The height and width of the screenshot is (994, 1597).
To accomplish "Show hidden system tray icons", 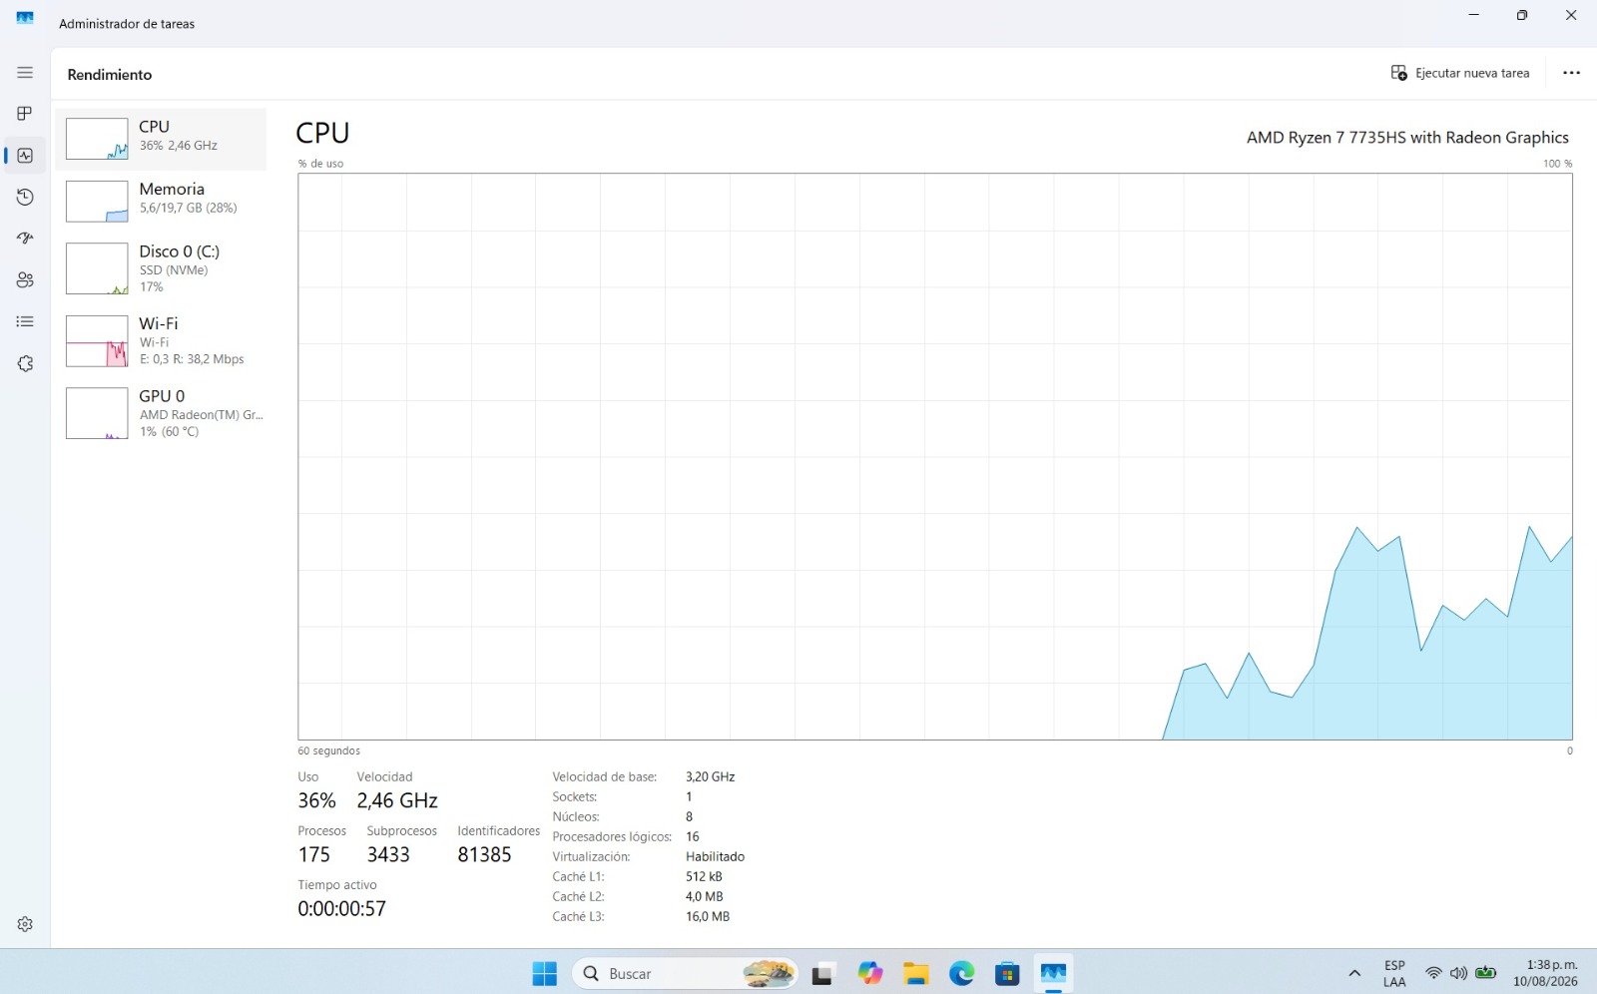I will point(1354,973).
